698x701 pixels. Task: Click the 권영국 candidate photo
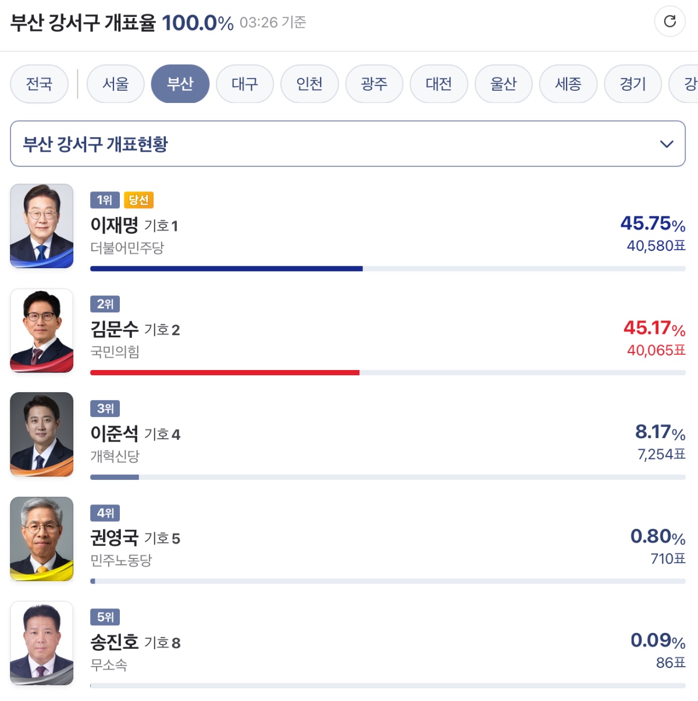[42, 539]
